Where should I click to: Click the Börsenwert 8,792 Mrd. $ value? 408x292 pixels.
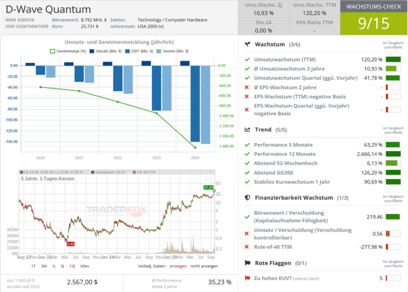pyautogui.click(x=94, y=20)
